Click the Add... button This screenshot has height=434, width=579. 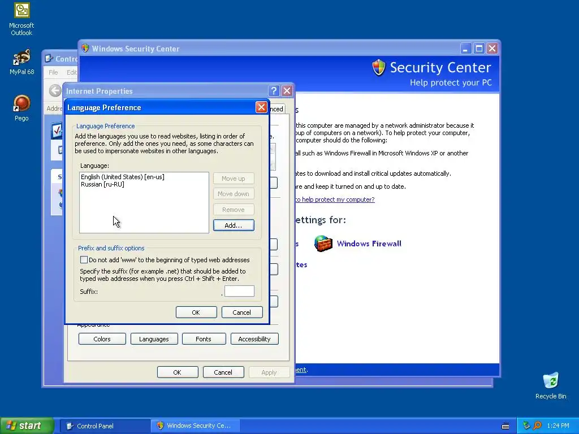tap(234, 225)
